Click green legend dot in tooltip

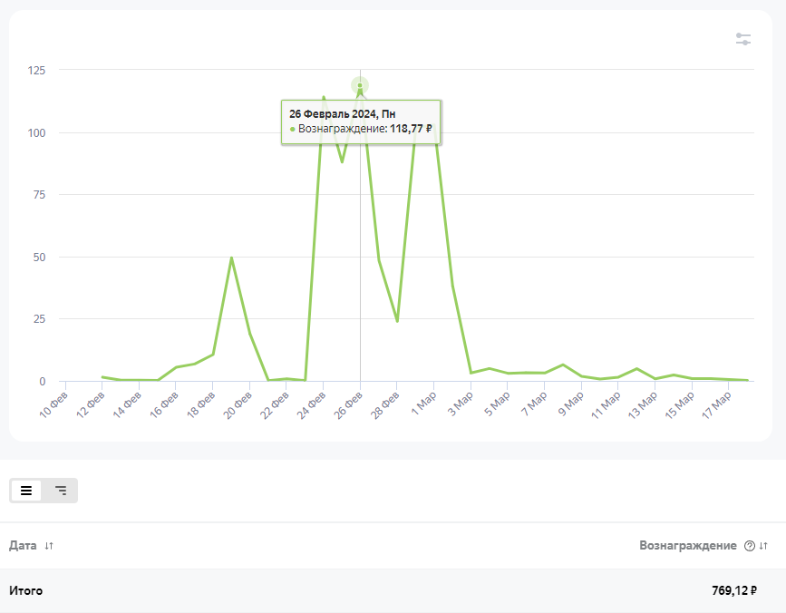(x=293, y=130)
